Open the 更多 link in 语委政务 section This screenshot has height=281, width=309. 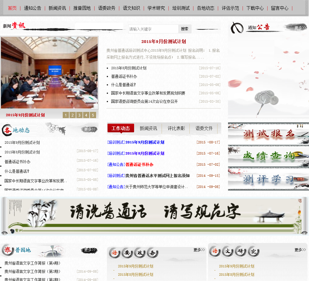199,250
